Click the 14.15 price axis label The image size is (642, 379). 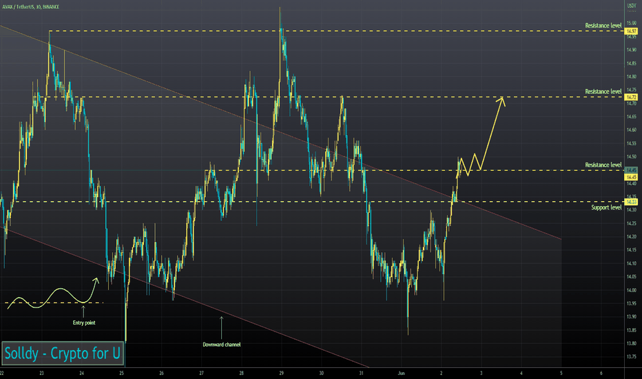click(x=632, y=250)
